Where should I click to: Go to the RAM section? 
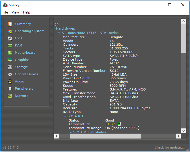18,45
